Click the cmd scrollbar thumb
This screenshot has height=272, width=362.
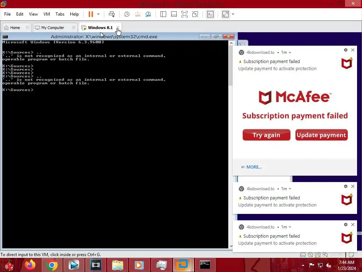pos(231,66)
